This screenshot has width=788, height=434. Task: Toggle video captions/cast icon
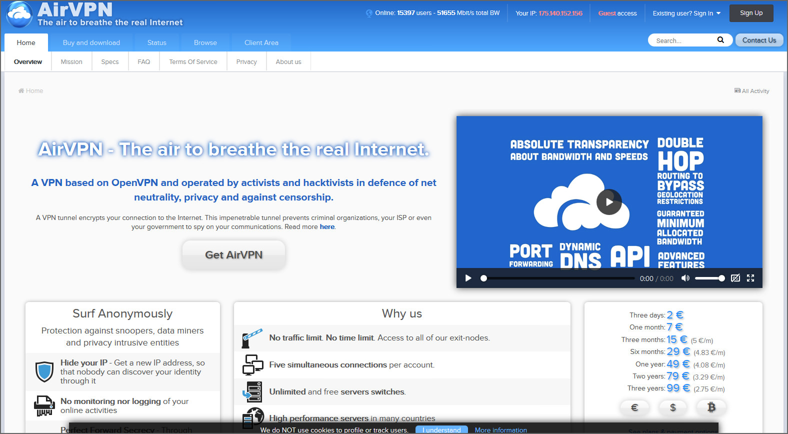[x=735, y=278]
